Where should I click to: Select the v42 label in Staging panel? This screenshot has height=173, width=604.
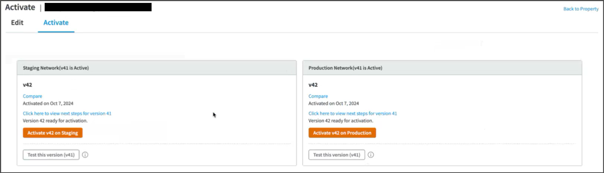point(28,85)
